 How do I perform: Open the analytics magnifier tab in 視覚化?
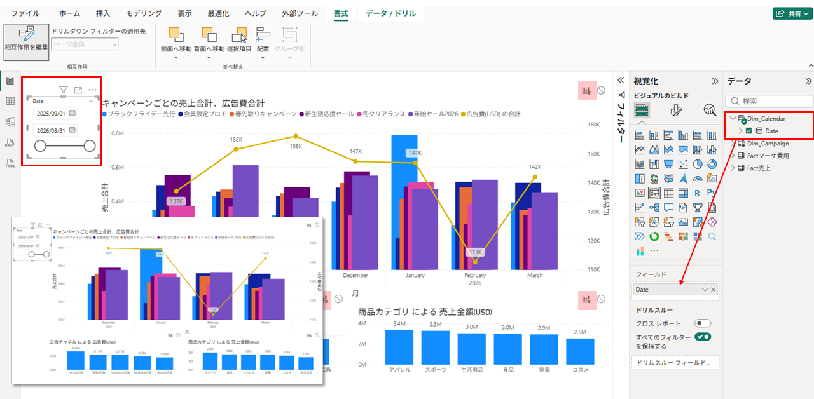click(x=710, y=111)
